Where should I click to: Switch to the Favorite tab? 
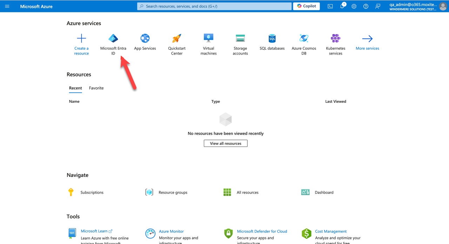(96, 88)
